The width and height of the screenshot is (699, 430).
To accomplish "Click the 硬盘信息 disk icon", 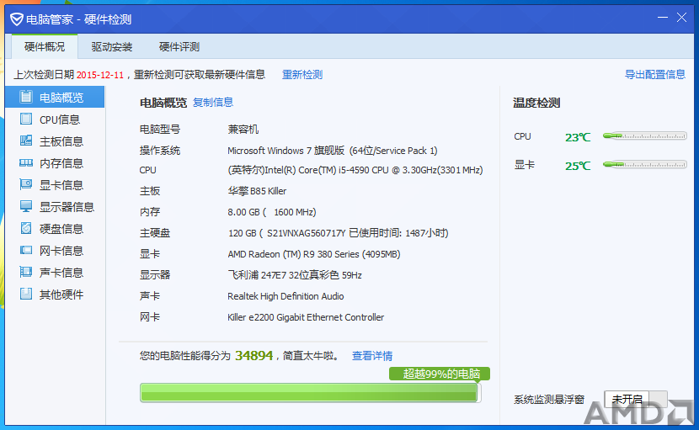I will click(26, 228).
